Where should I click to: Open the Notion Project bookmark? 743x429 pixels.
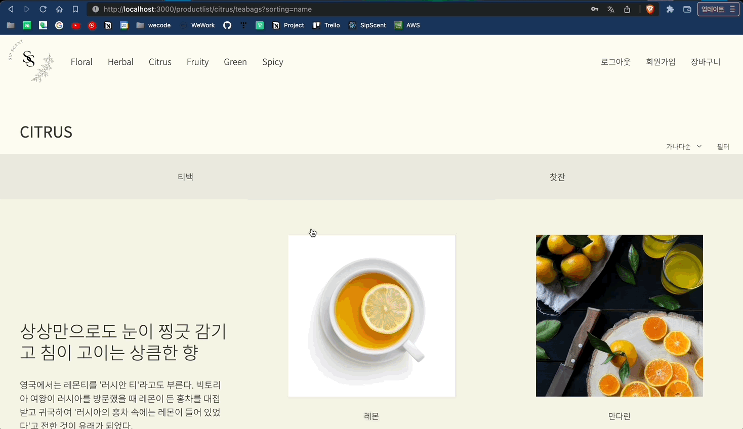click(288, 25)
